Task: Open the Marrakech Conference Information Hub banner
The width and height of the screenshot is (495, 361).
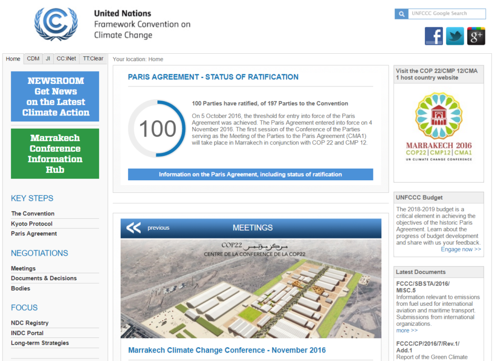Action: point(55,153)
